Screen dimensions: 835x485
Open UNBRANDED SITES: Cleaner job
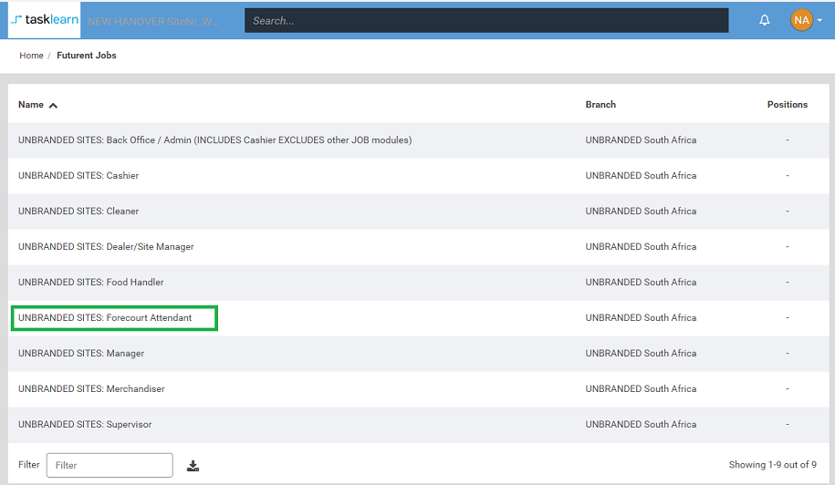[x=78, y=212]
